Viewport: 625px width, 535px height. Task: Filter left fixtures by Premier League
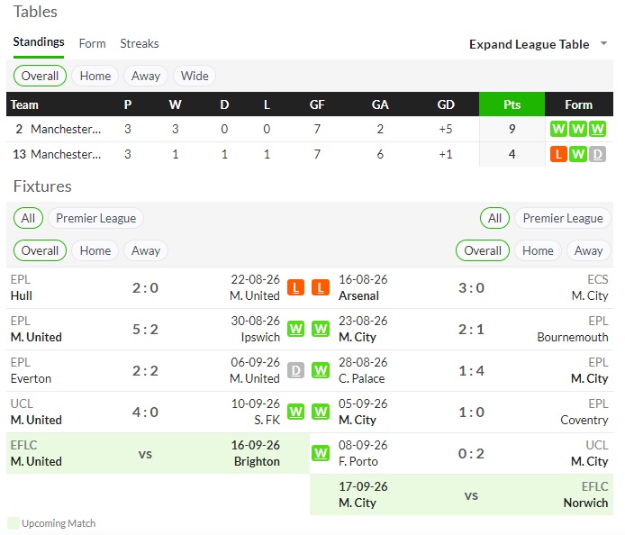tap(96, 218)
